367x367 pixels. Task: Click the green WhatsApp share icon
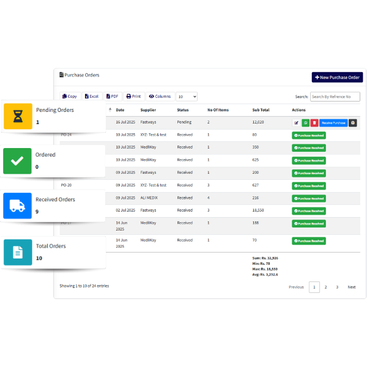[x=305, y=123]
